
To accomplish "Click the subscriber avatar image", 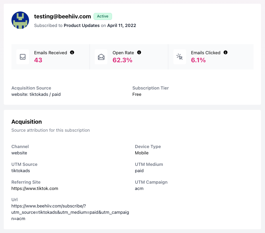I will coord(20,20).
